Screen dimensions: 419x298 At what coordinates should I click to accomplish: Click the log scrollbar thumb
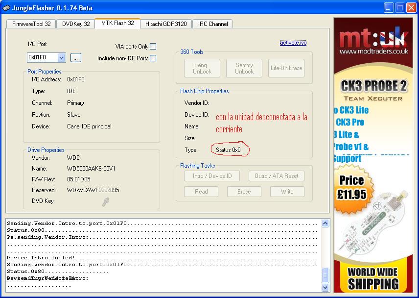pos(325,275)
